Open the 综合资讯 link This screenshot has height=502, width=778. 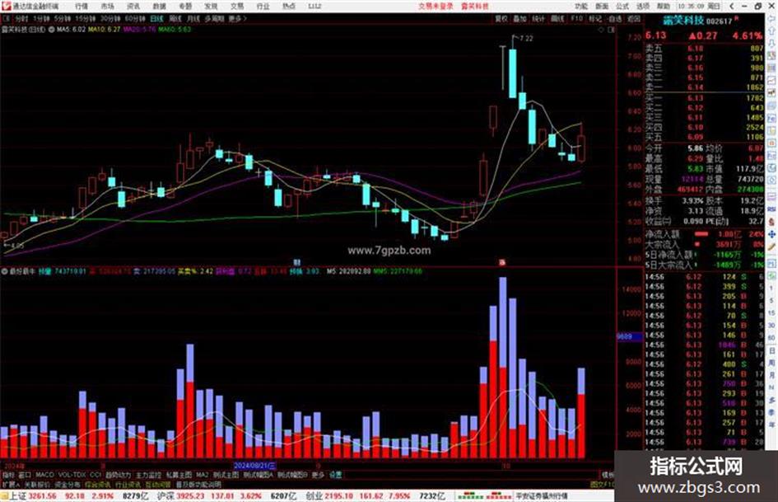(98, 484)
